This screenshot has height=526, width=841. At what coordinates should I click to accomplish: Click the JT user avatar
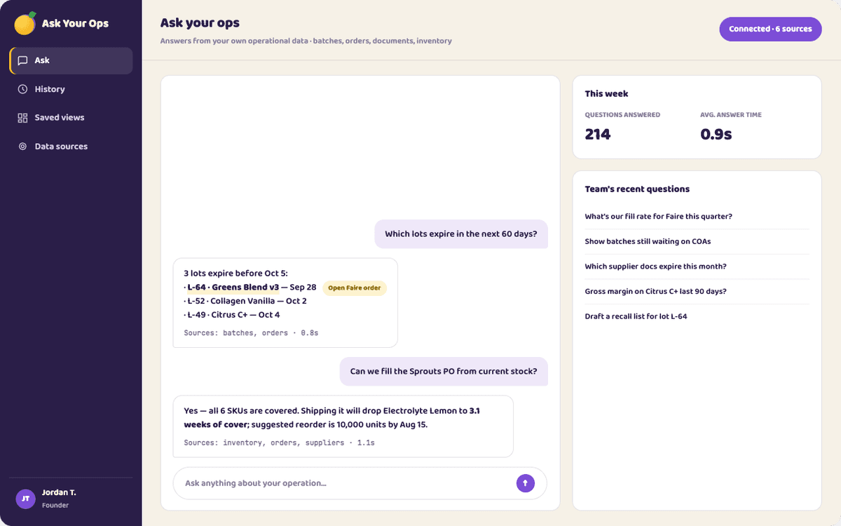25,499
